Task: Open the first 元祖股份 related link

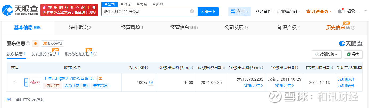Action: tap(346, 79)
